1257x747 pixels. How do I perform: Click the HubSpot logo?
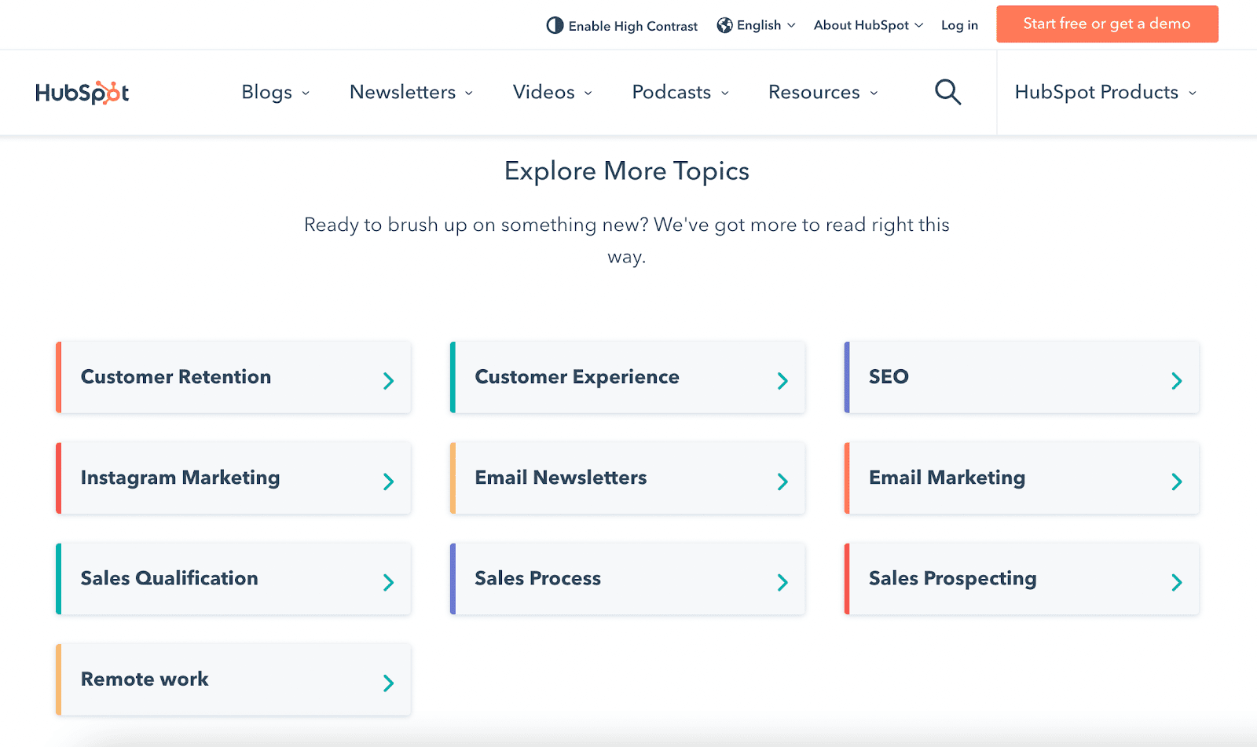coord(82,93)
